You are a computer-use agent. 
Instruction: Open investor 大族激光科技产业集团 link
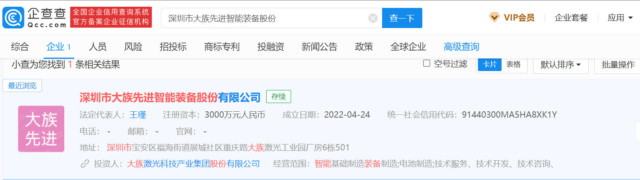pyautogui.click(x=193, y=164)
